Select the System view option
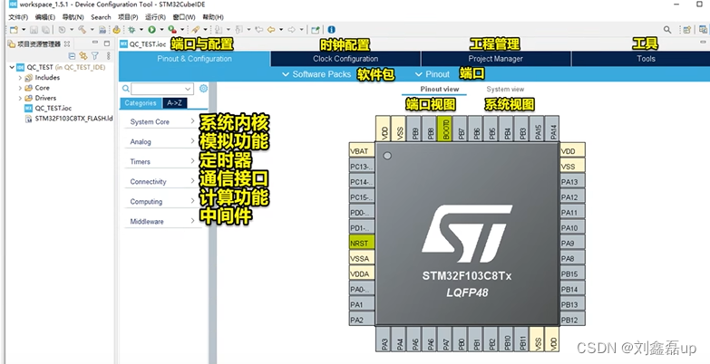Viewport: 710px width, 364px height. (x=505, y=89)
